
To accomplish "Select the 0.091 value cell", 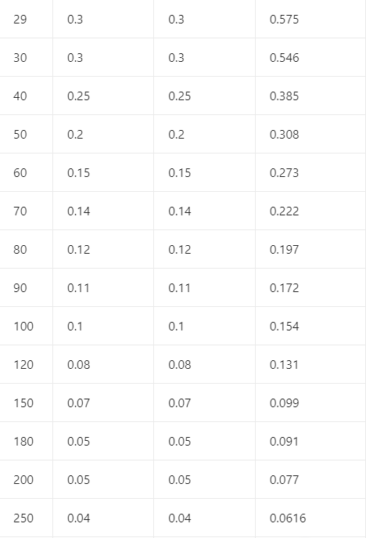I will click(310, 441).
